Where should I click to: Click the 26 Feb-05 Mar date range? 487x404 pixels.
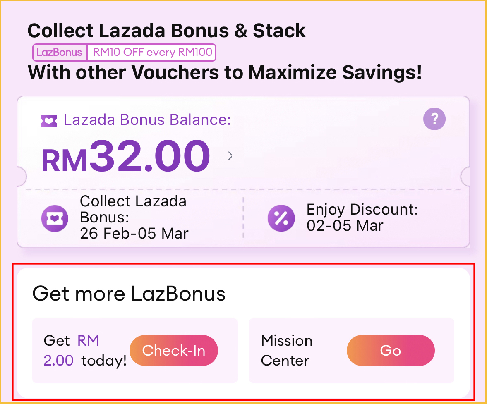click(134, 234)
